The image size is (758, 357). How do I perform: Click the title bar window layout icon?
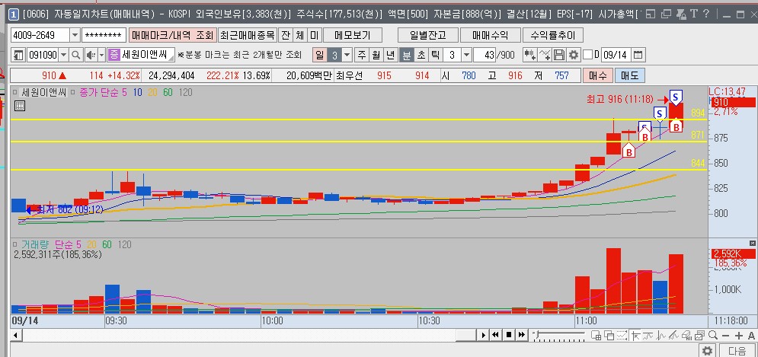[652, 14]
